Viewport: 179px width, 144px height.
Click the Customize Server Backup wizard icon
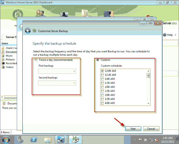tap(34, 31)
